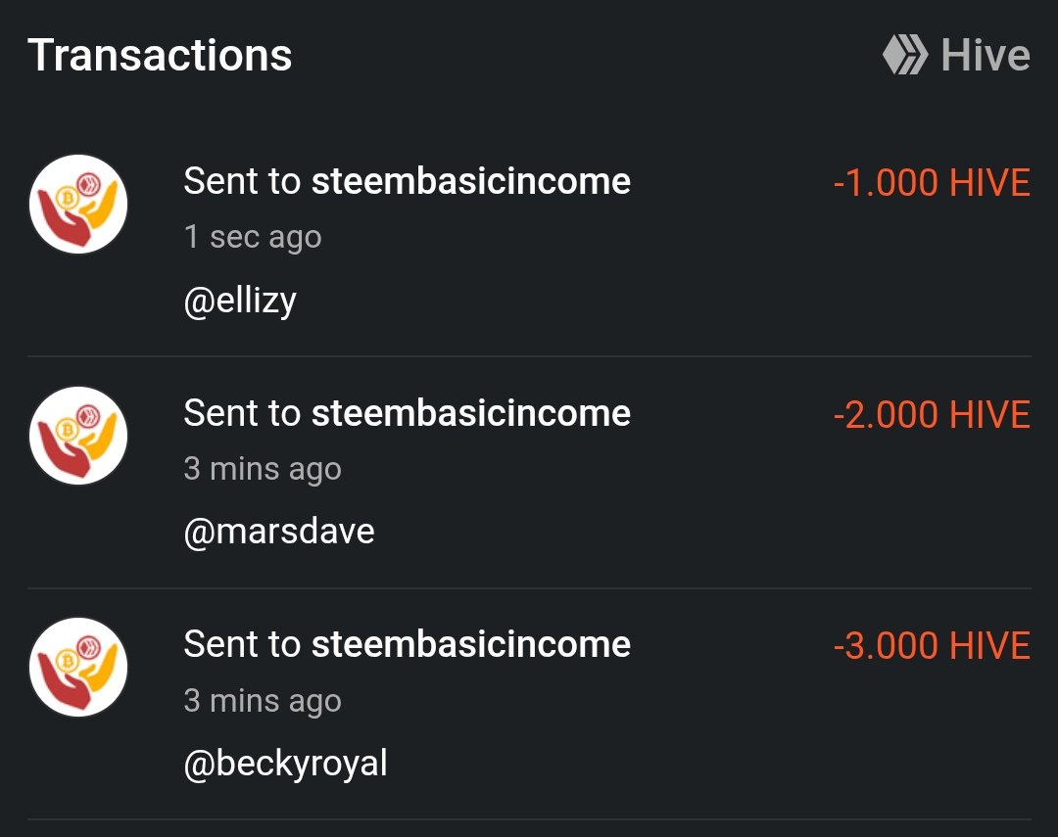Tap the @beckyroyal memo text

coord(285,763)
